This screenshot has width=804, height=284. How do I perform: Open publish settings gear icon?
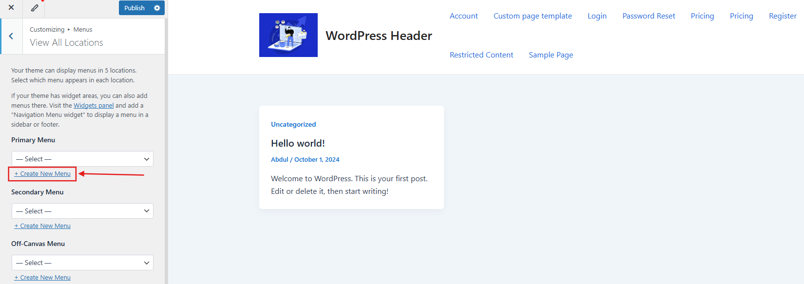157,8
